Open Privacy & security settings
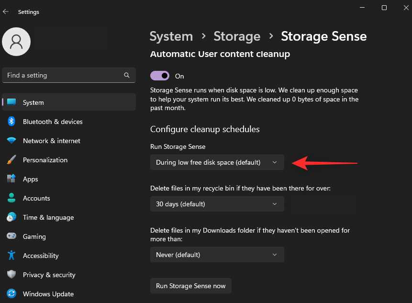 [x=50, y=275]
